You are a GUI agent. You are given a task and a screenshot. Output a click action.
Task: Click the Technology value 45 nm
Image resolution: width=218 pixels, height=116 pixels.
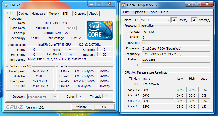pyautogui.click(x=35, y=38)
